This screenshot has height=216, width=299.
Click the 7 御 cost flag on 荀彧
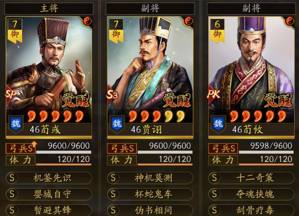15,30
